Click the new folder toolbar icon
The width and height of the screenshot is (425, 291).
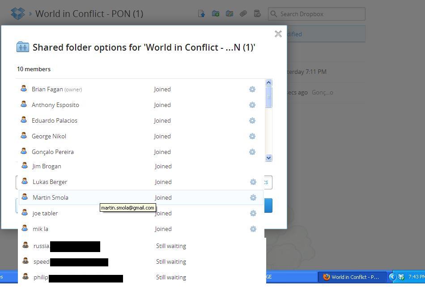(216, 14)
